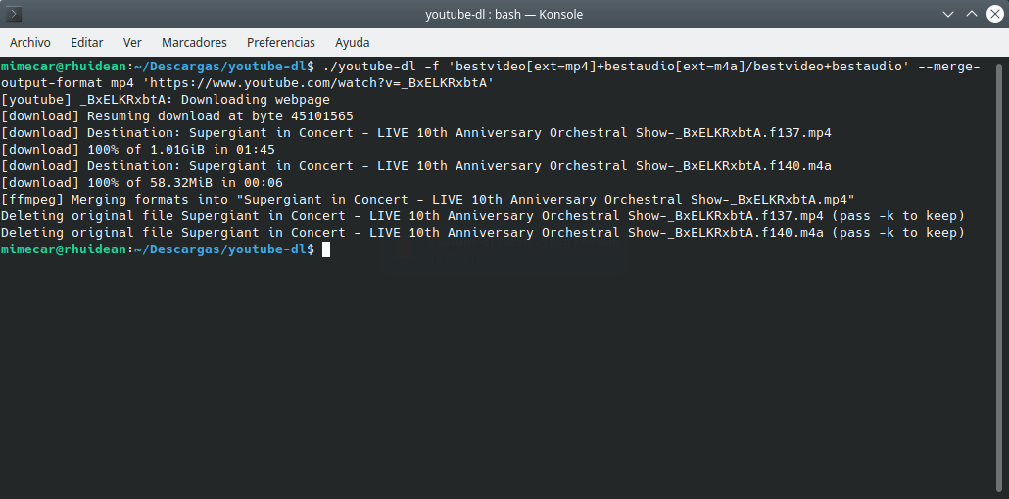Open the Archivo menu
The height and width of the screenshot is (499, 1009).
click(x=30, y=42)
